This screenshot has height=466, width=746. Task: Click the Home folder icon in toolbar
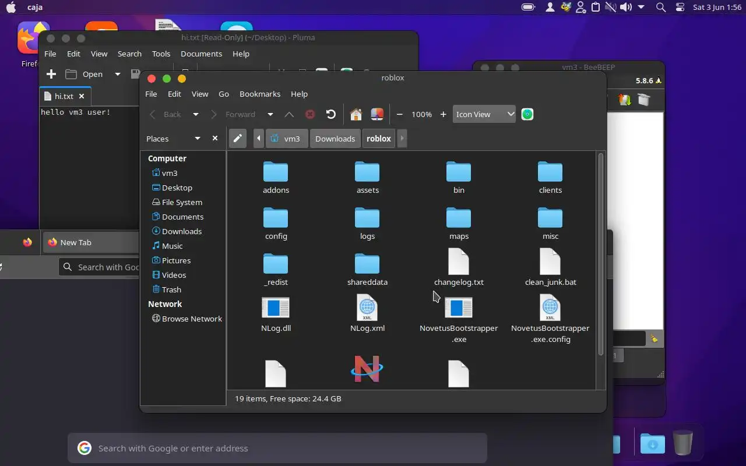(x=356, y=114)
